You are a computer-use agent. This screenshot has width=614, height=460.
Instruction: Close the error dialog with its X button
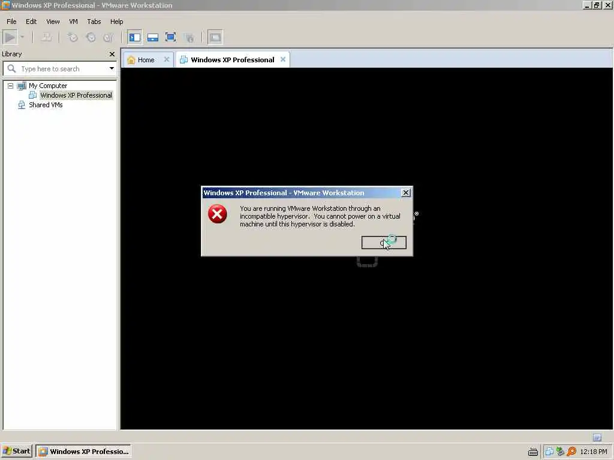tap(406, 192)
